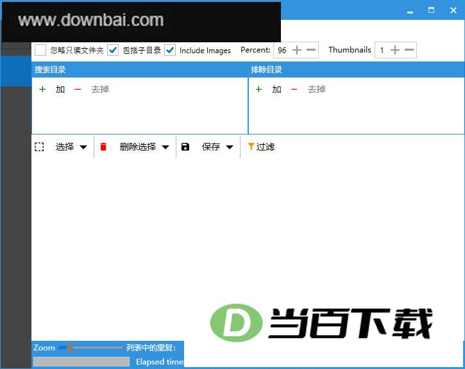Screen dimensions: 465x369
Task: Minimize the application window
Action: pyautogui.click(x=410, y=11)
